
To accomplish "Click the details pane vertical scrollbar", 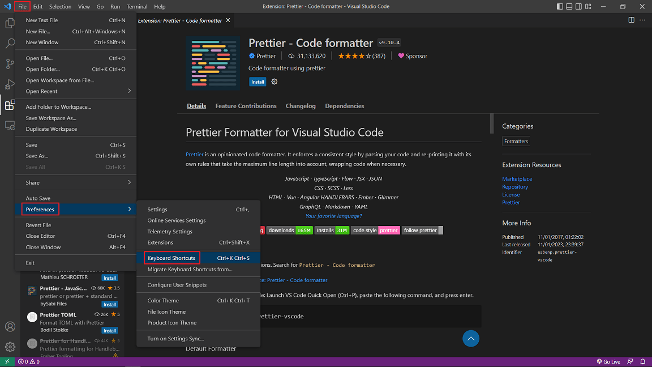I will [492, 123].
